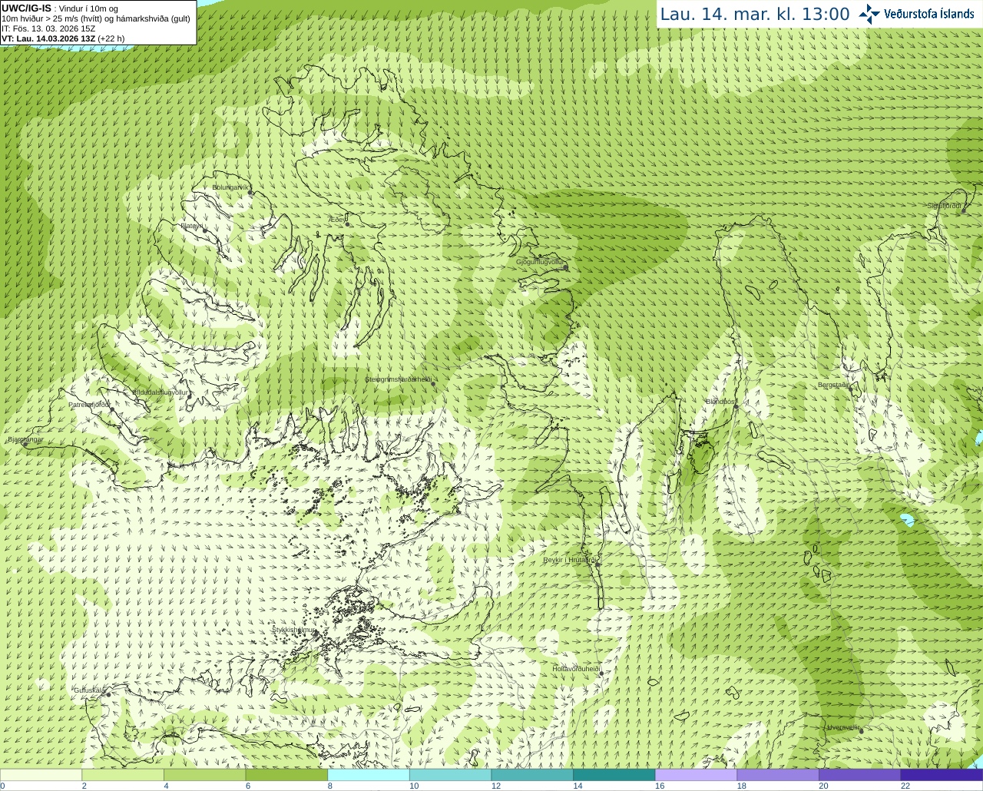Click the '0' value on the wind scale
The width and height of the screenshot is (983, 791).
(3, 786)
